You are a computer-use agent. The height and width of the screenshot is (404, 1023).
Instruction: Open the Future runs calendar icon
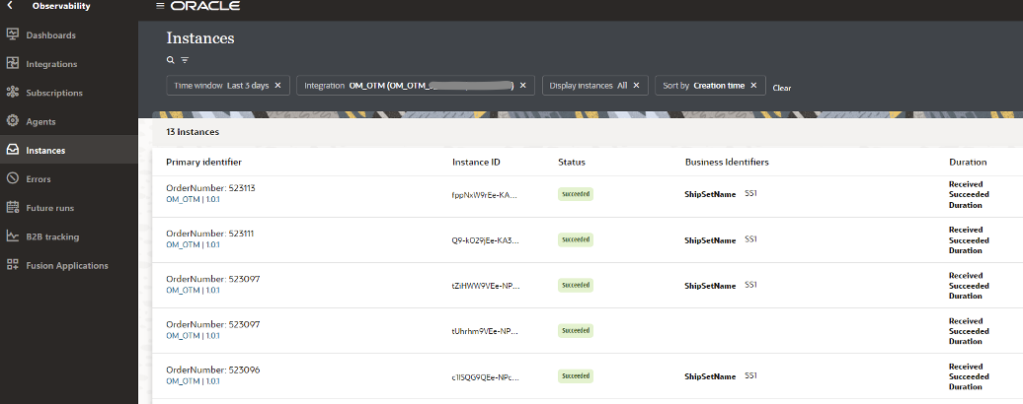[13, 208]
